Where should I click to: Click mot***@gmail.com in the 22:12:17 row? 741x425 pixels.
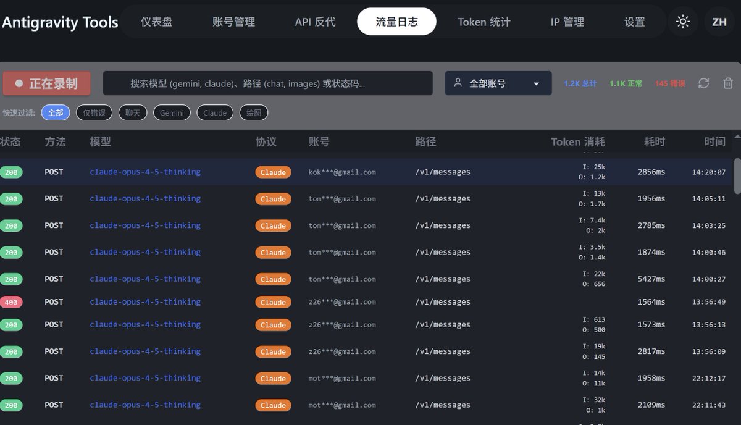[x=342, y=378]
